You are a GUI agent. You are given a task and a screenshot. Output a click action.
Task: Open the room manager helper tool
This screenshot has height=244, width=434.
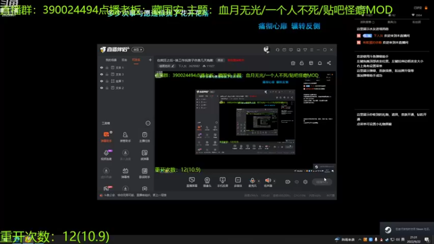click(125, 137)
